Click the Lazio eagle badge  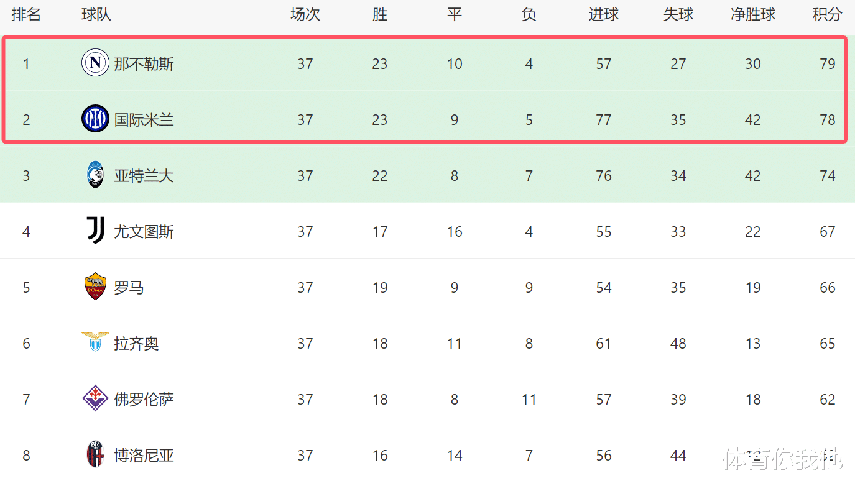click(x=95, y=342)
